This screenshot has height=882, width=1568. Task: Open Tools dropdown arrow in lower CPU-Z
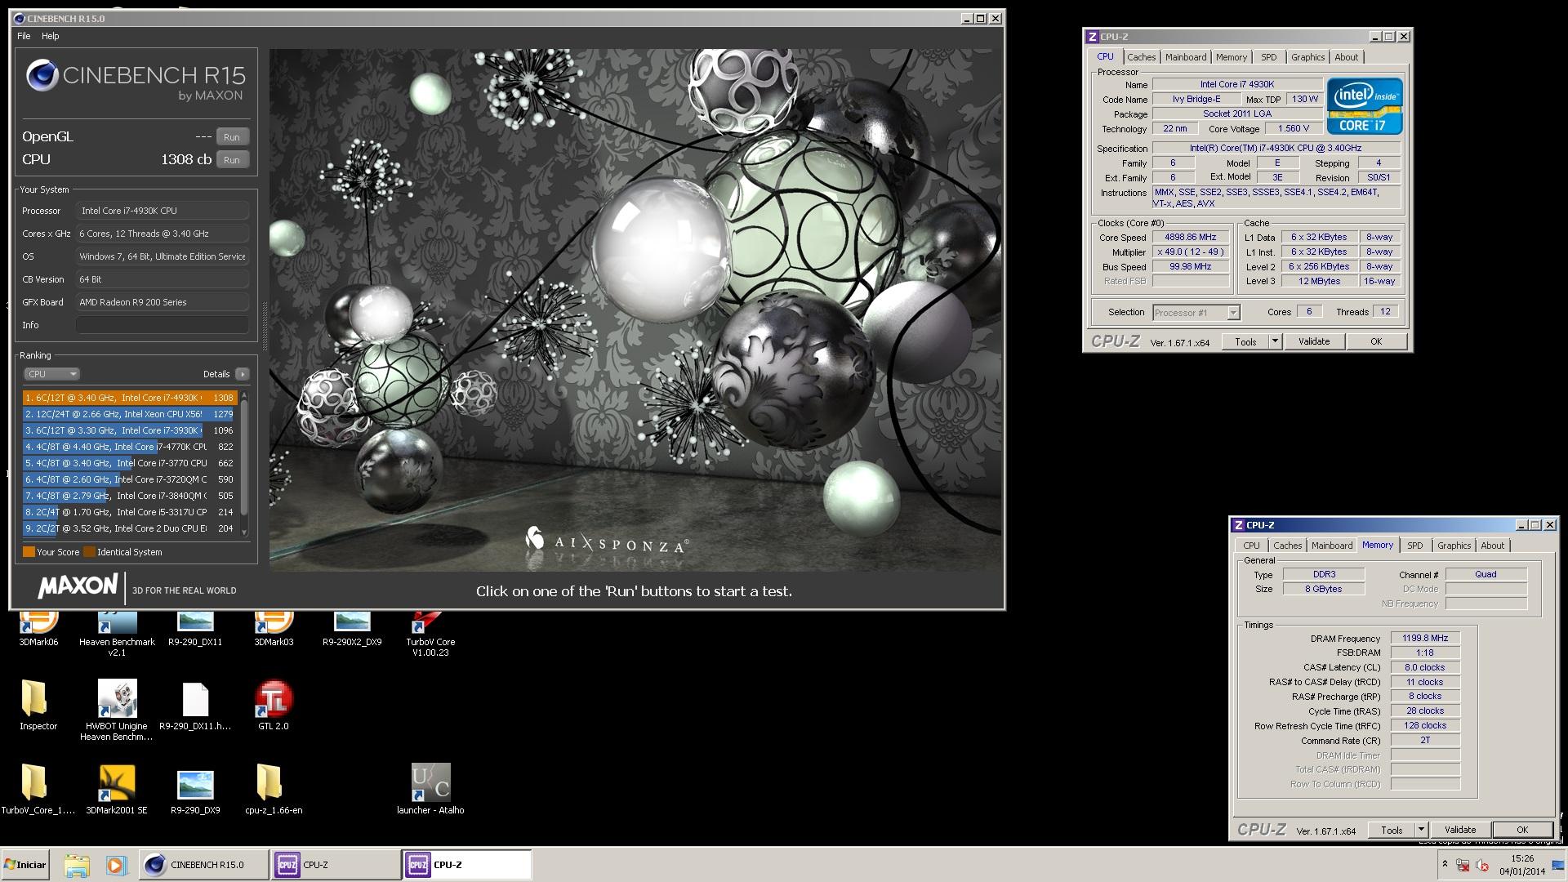[1421, 830]
